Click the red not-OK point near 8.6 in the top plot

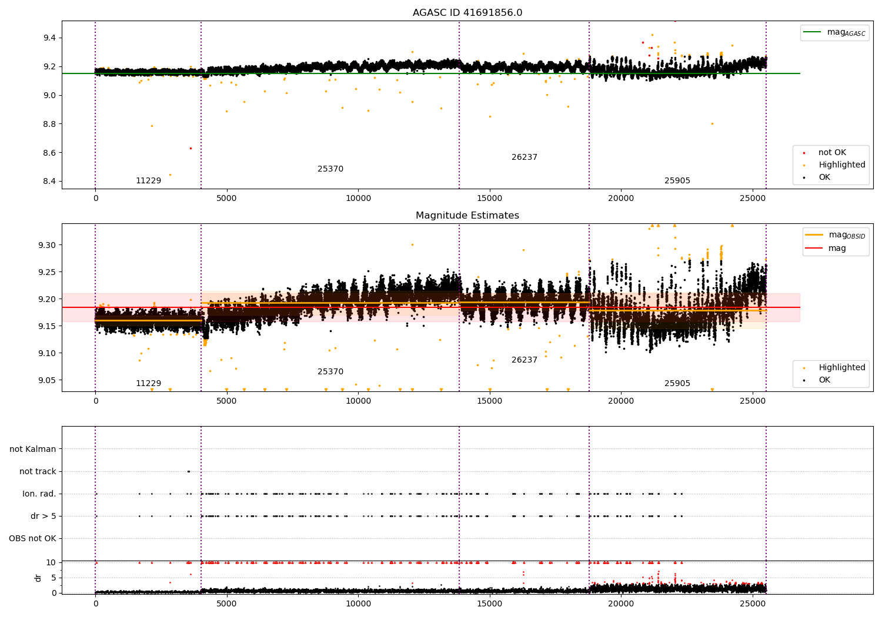191,148
